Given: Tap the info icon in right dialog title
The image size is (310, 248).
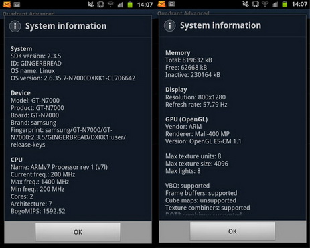Looking at the screenshot, I should 170,25.
